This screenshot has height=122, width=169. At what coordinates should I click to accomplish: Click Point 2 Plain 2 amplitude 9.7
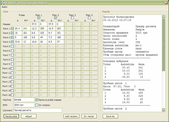pyautogui.click(x=51, y=33)
